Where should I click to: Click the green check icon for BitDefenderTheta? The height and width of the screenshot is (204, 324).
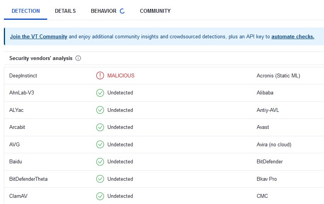[x=100, y=179]
